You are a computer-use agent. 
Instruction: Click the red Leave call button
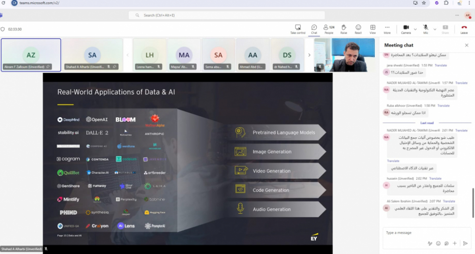[464, 29]
